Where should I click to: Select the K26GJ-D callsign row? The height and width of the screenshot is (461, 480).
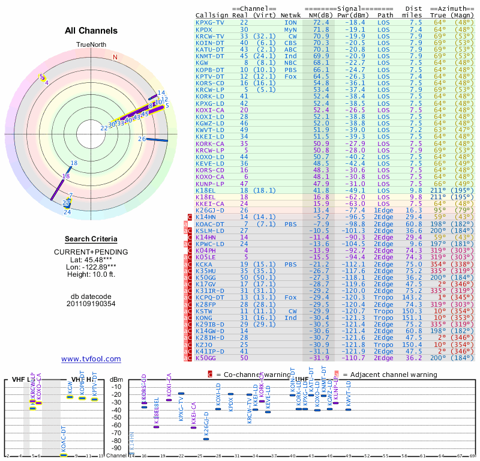[210, 211]
